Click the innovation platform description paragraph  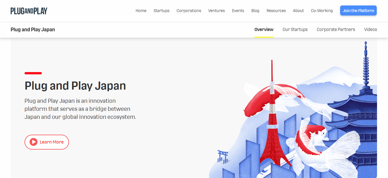pyautogui.click(x=80, y=109)
